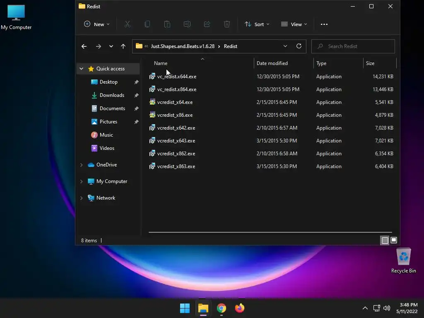The width and height of the screenshot is (424, 318).
Task: Launch Google Chrome from taskbar
Action: [222, 308]
